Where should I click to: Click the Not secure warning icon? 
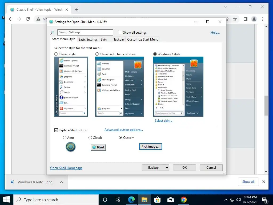(38, 19)
